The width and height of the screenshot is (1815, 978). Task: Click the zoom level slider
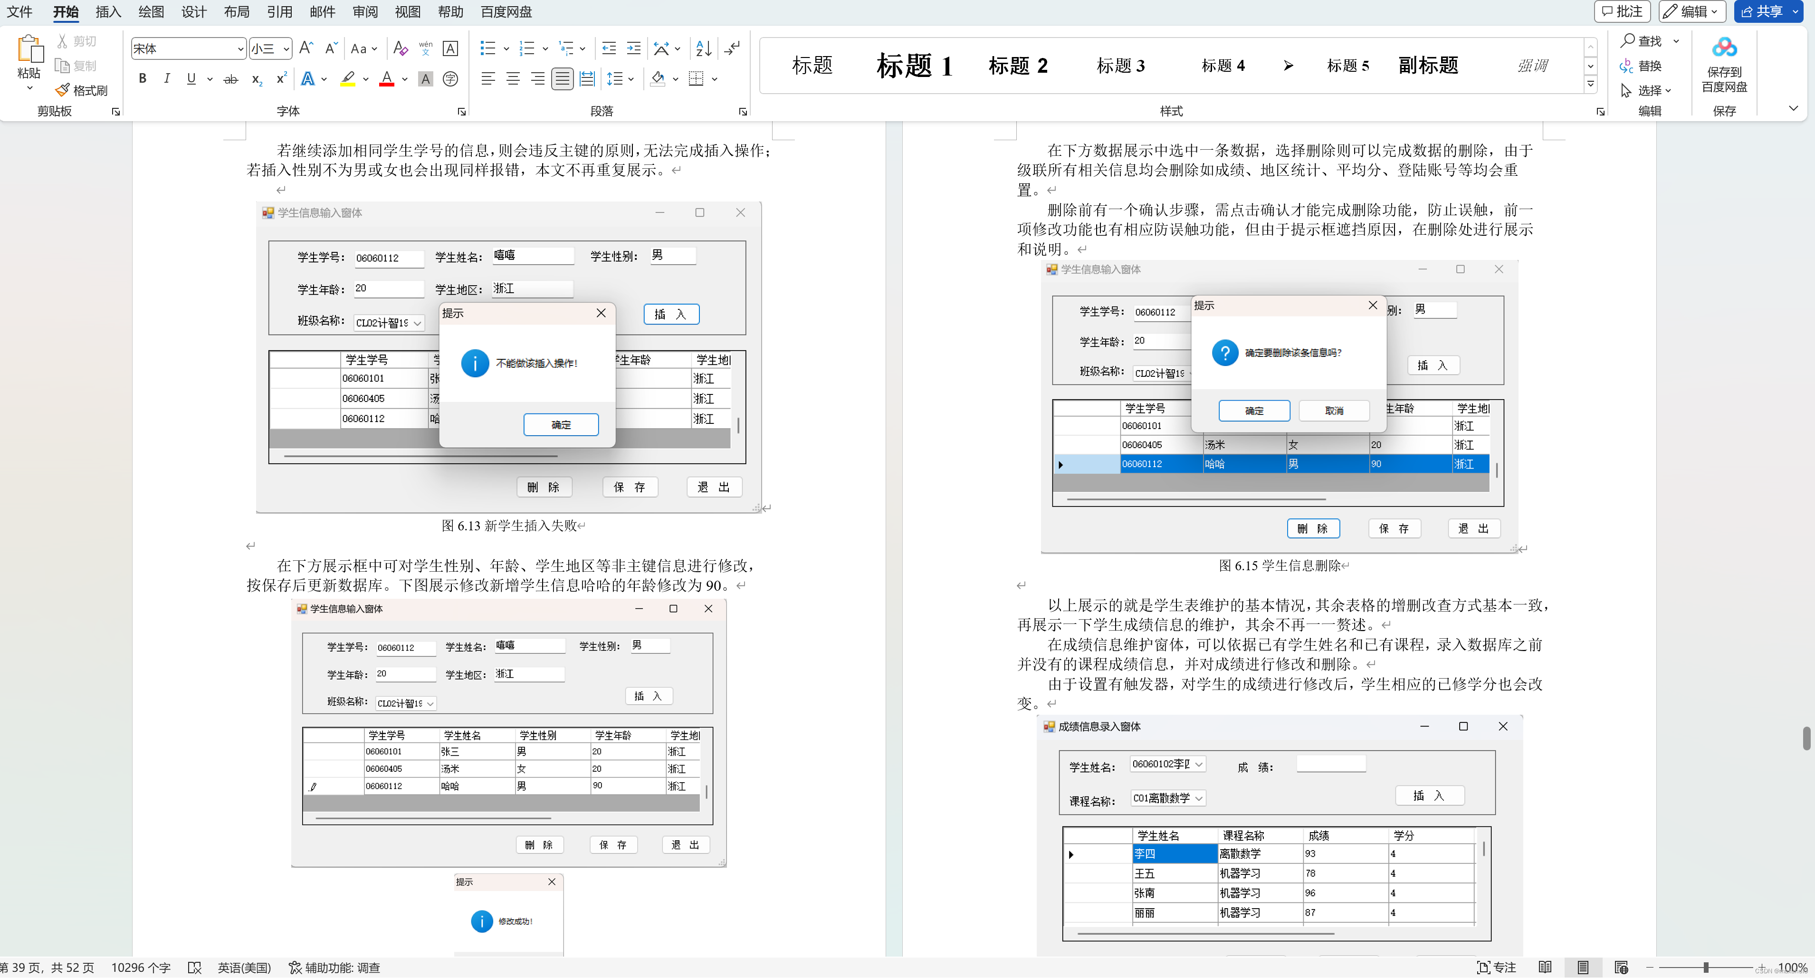tap(1706, 968)
